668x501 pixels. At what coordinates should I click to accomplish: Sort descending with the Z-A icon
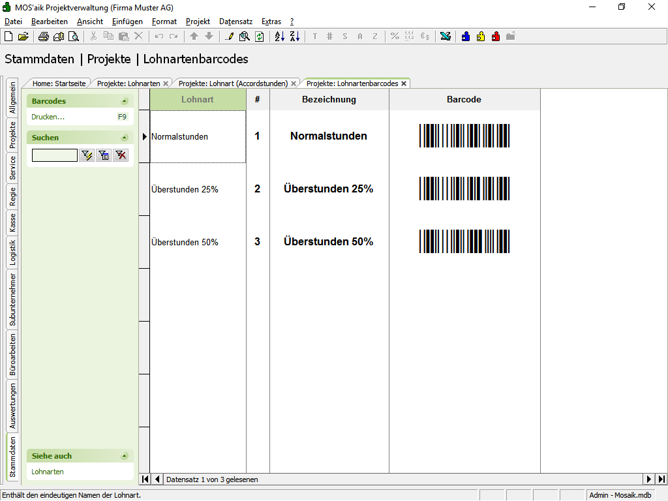[295, 37]
